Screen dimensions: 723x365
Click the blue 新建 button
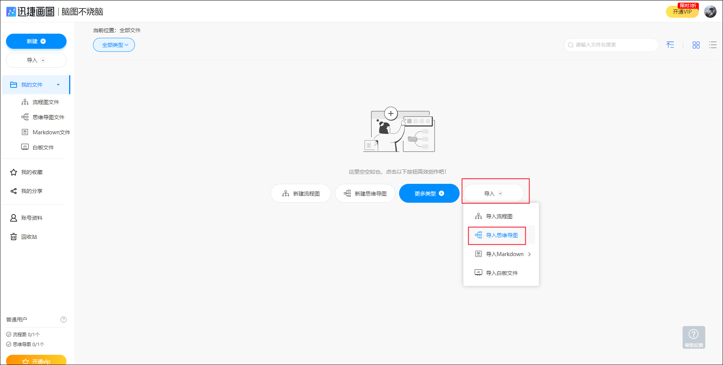[36, 41]
